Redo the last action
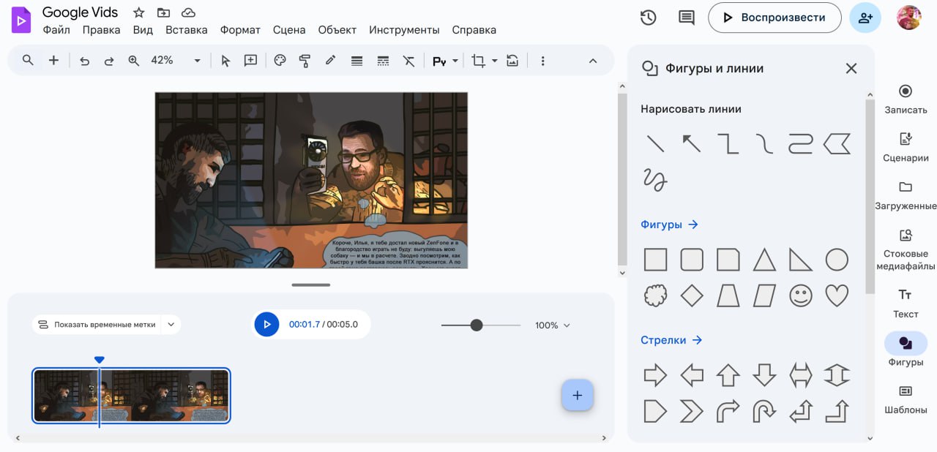 pyautogui.click(x=109, y=61)
